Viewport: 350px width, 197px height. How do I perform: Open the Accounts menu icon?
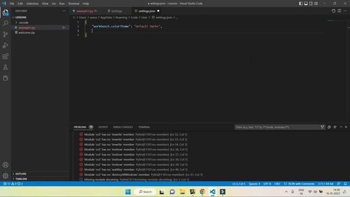5,165
